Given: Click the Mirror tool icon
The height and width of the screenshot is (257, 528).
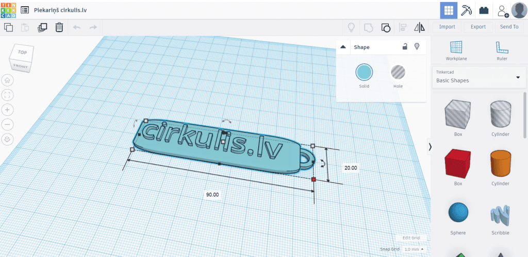Looking at the screenshot, I should [x=420, y=27].
